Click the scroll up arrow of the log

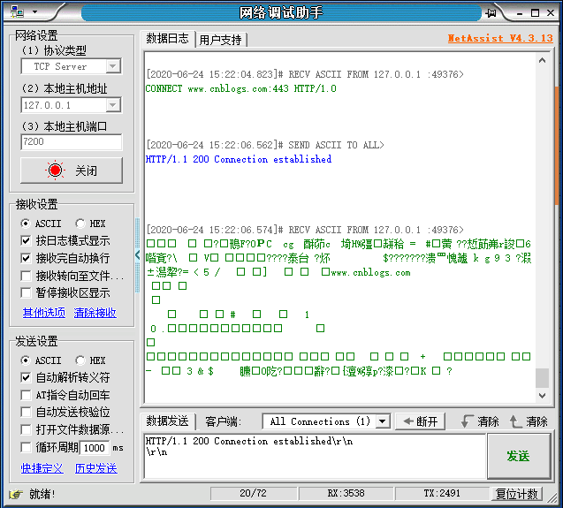coord(542,60)
